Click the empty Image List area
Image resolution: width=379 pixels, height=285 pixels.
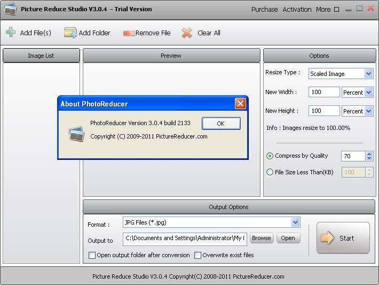click(x=41, y=162)
